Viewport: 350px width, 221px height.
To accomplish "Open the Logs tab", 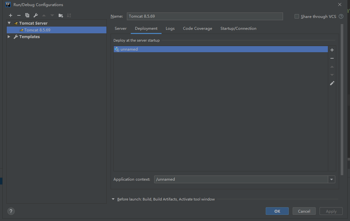I will (170, 29).
